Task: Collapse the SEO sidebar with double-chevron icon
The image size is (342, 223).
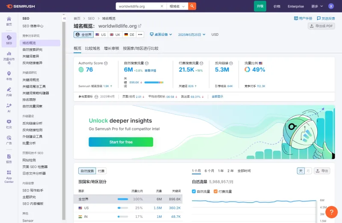Action: tap(65, 18)
